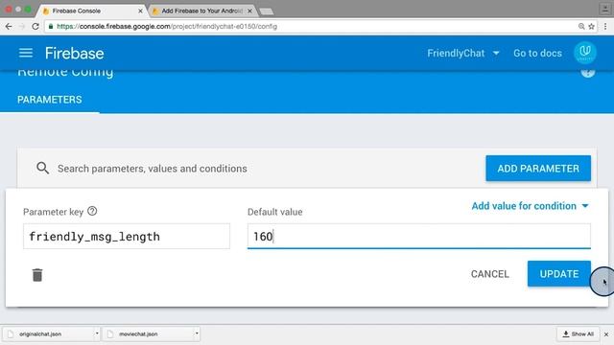Reload the page with refresh icon
Image resolution: width=614 pixels, height=345 pixels.
coord(35,26)
